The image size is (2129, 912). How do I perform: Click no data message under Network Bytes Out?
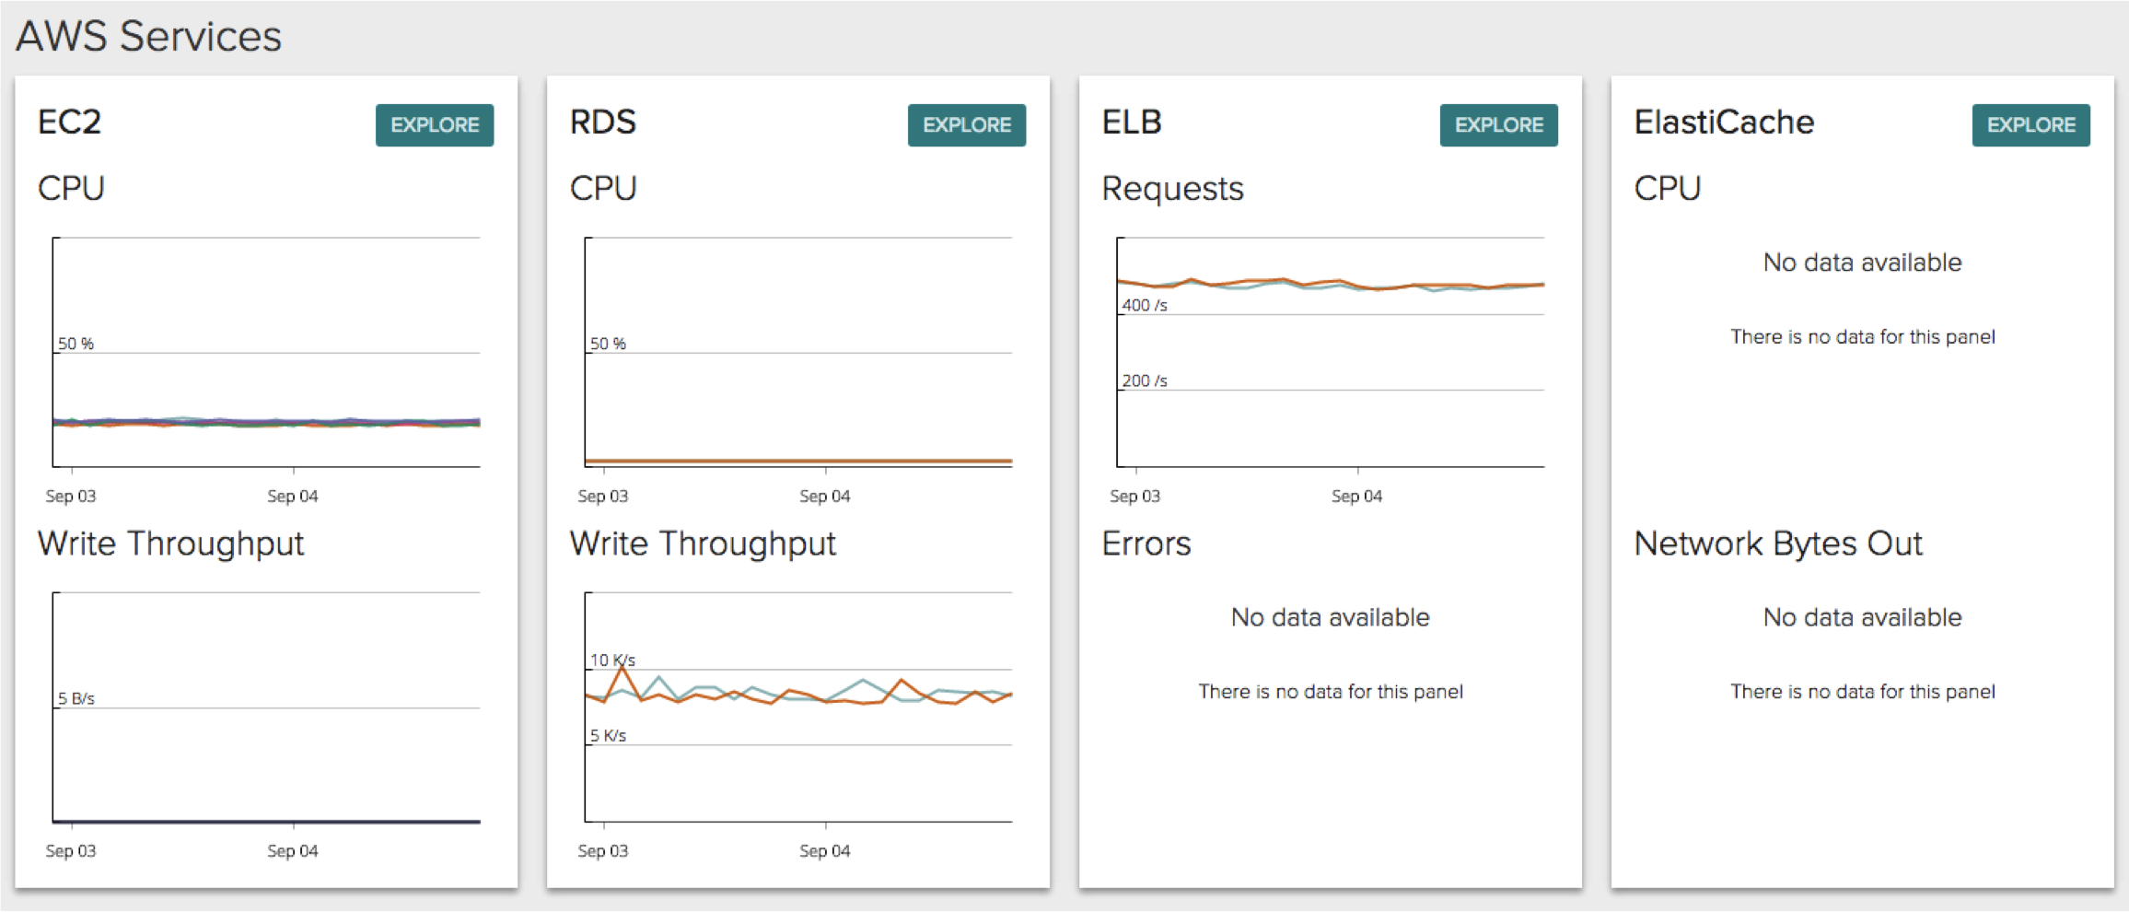pyautogui.click(x=1862, y=692)
